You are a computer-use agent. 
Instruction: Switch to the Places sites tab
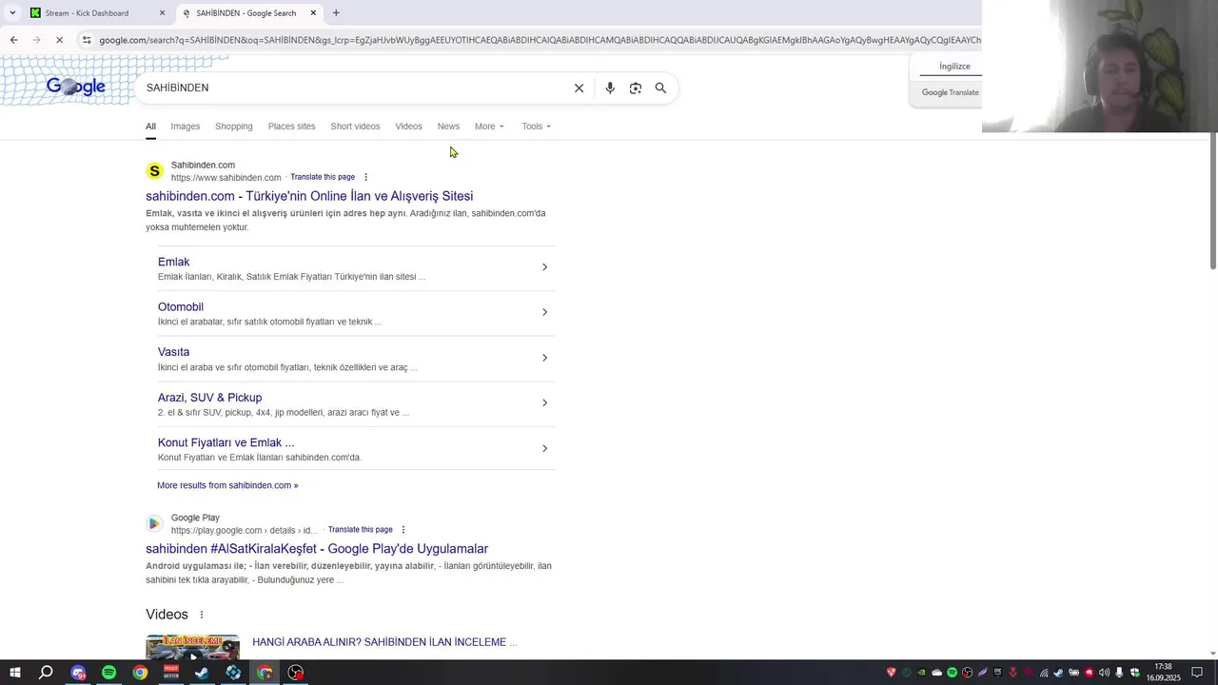coord(291,127)
